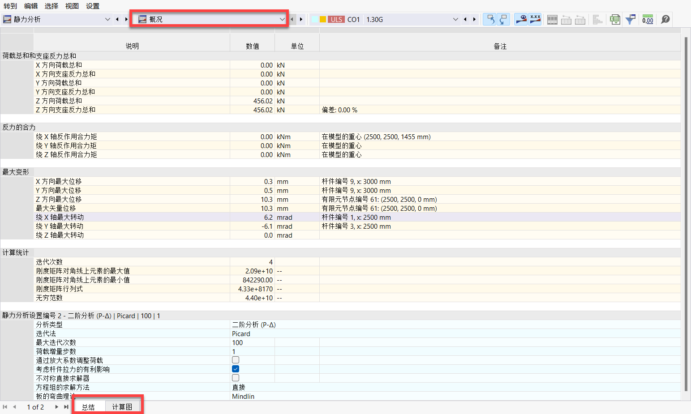This screenshot has height=414, width=691.
Task: Open the table filter funnel tool
Action: pyautogui.click(x=631, y=20)
